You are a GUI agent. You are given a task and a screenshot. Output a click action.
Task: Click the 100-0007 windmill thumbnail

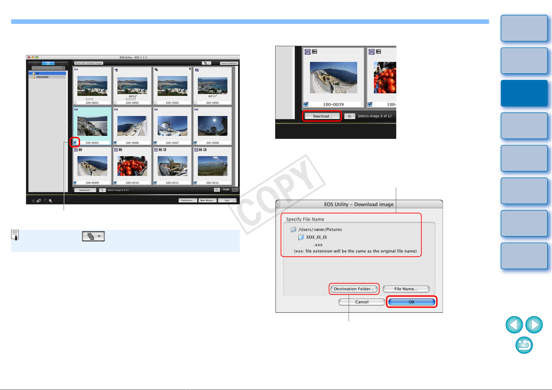[x=172, y=126]
